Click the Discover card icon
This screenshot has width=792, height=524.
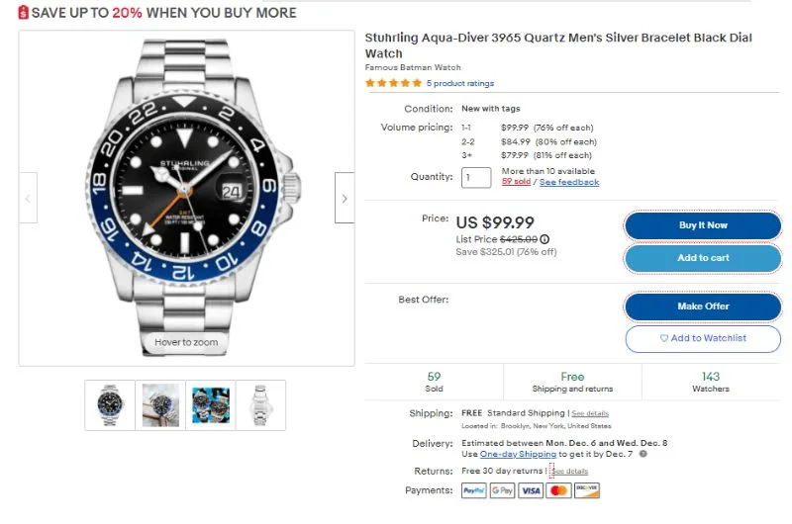click(x=587, y=490)
